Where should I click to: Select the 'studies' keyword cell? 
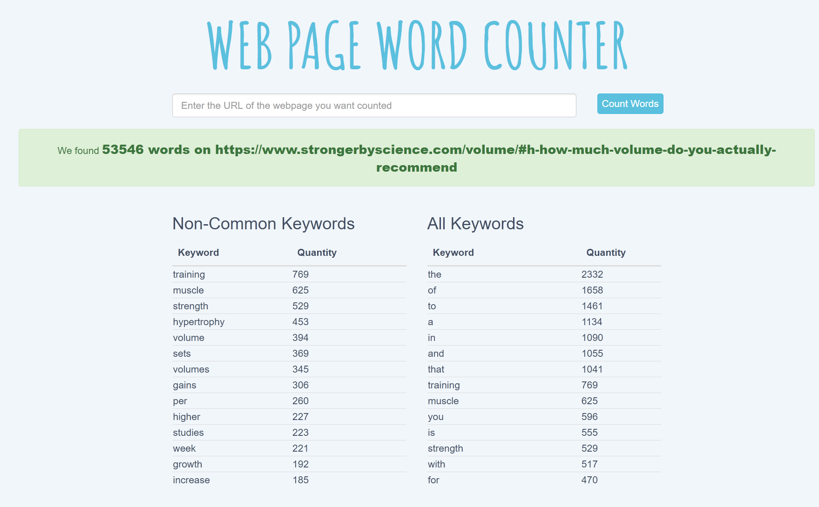tap(188, 433)
